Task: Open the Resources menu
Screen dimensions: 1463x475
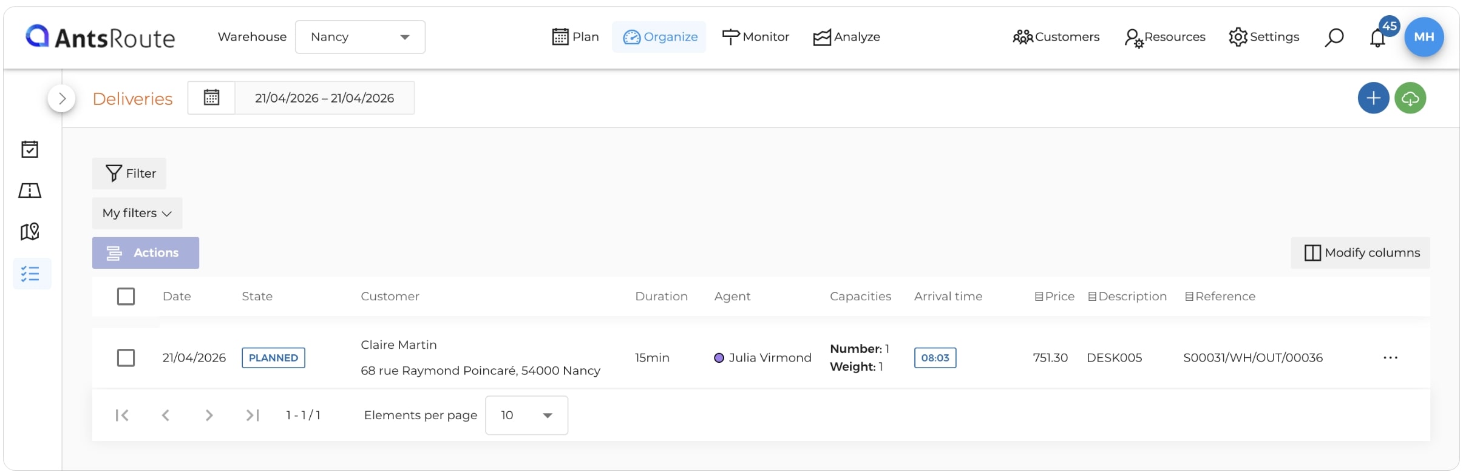Action: (x=1164, y=37)
